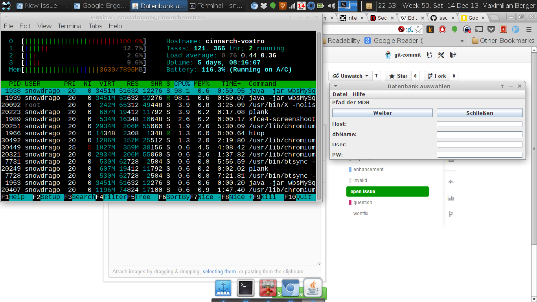This screenshot has width=537, height=302.
Task: Select htop process row PID 1966 htop
Action: pyautogui.click(x=158, y=133)
